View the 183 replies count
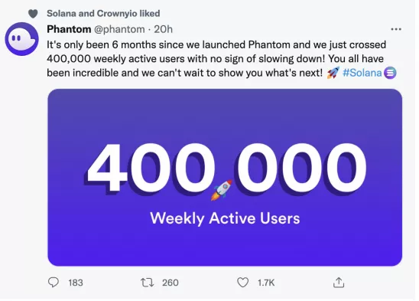419x301 pixels. 76,283
